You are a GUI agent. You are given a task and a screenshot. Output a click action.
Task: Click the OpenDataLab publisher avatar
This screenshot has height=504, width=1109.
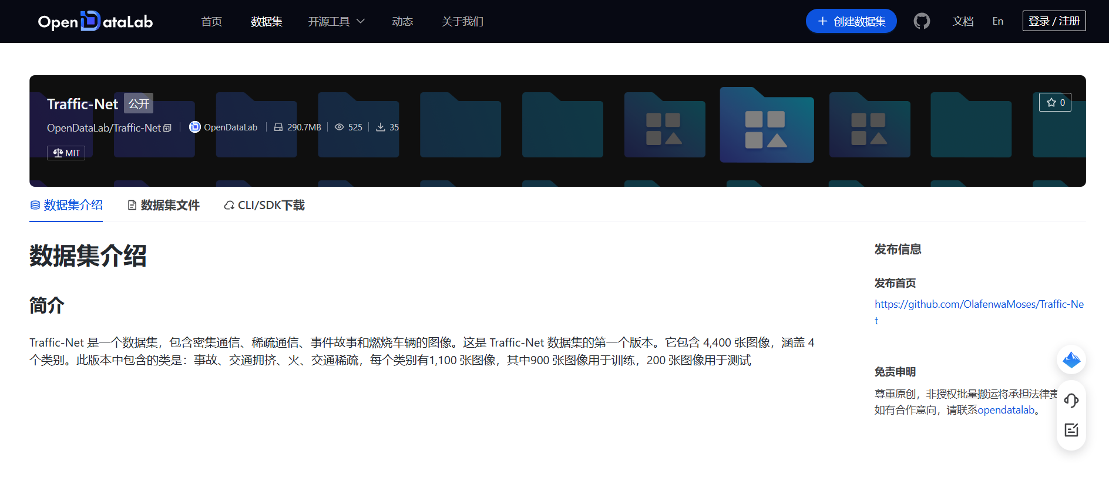coord(194,127)
